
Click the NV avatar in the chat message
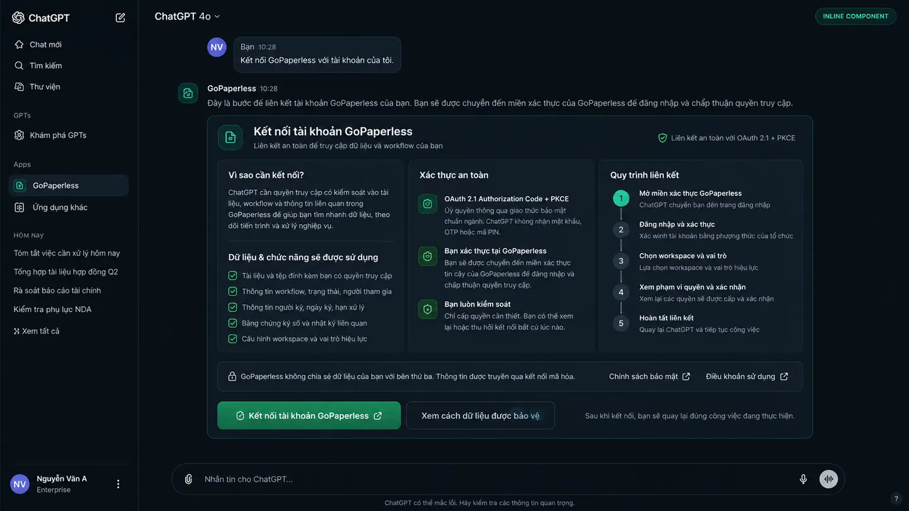[x=217, y=47]
